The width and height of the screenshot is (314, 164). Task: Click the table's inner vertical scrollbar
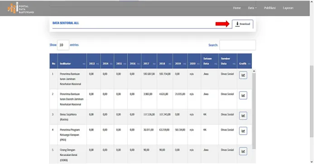tap(254, 111)
